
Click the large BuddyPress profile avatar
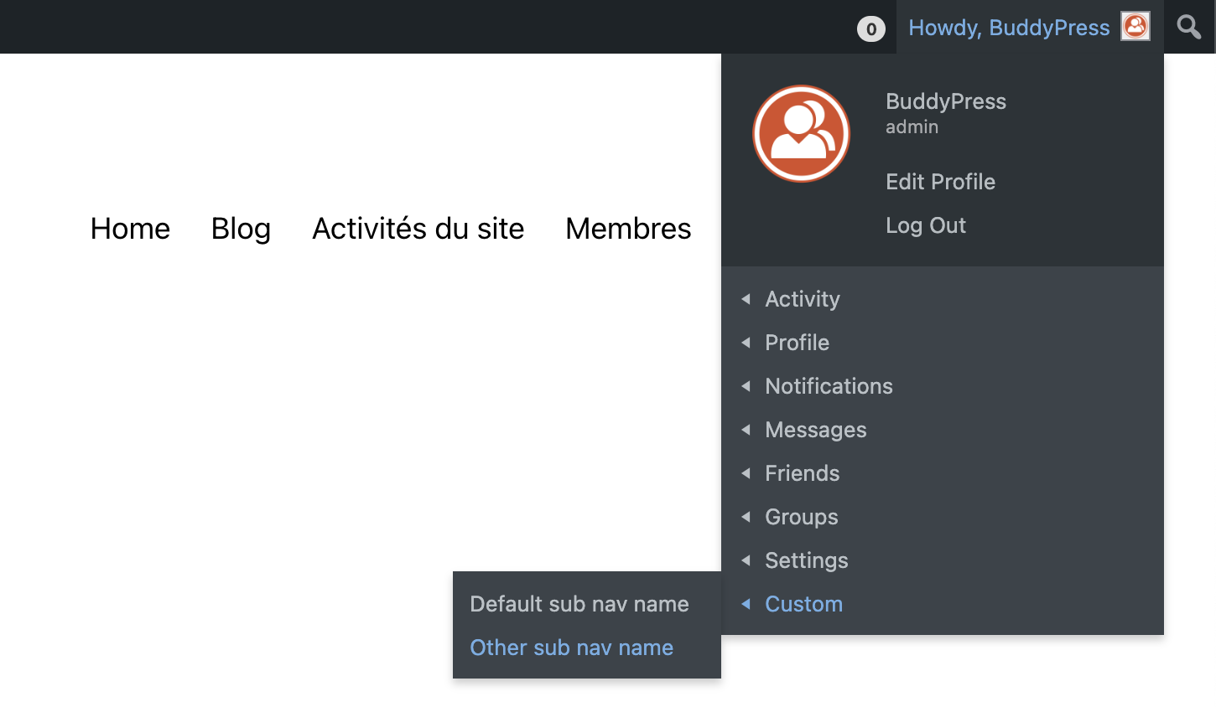[801, 133]
